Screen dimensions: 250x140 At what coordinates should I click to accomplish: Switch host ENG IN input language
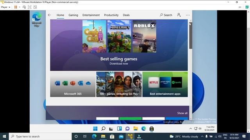pyautogui.click(x=225, y=136)
